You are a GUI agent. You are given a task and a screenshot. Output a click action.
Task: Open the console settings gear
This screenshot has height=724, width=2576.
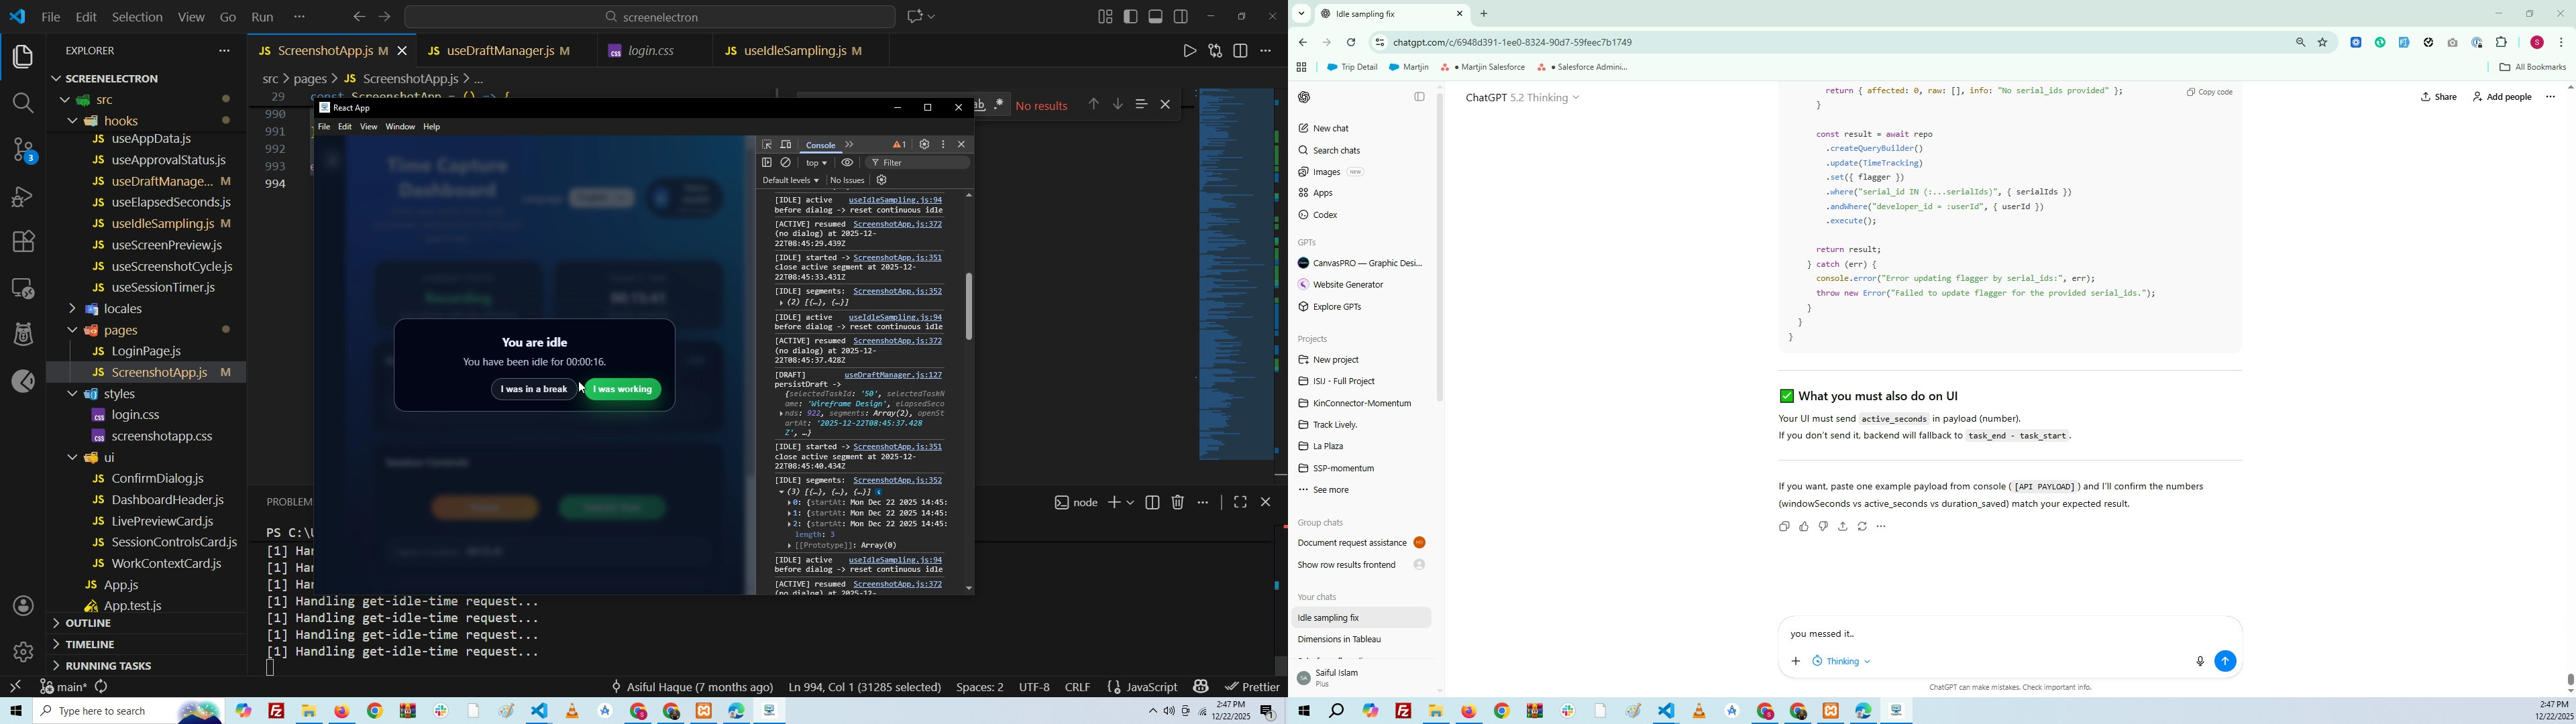pyautogui.click(x=882, y=181)
